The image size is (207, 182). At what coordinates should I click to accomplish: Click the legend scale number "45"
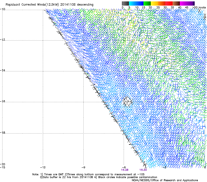187,8
